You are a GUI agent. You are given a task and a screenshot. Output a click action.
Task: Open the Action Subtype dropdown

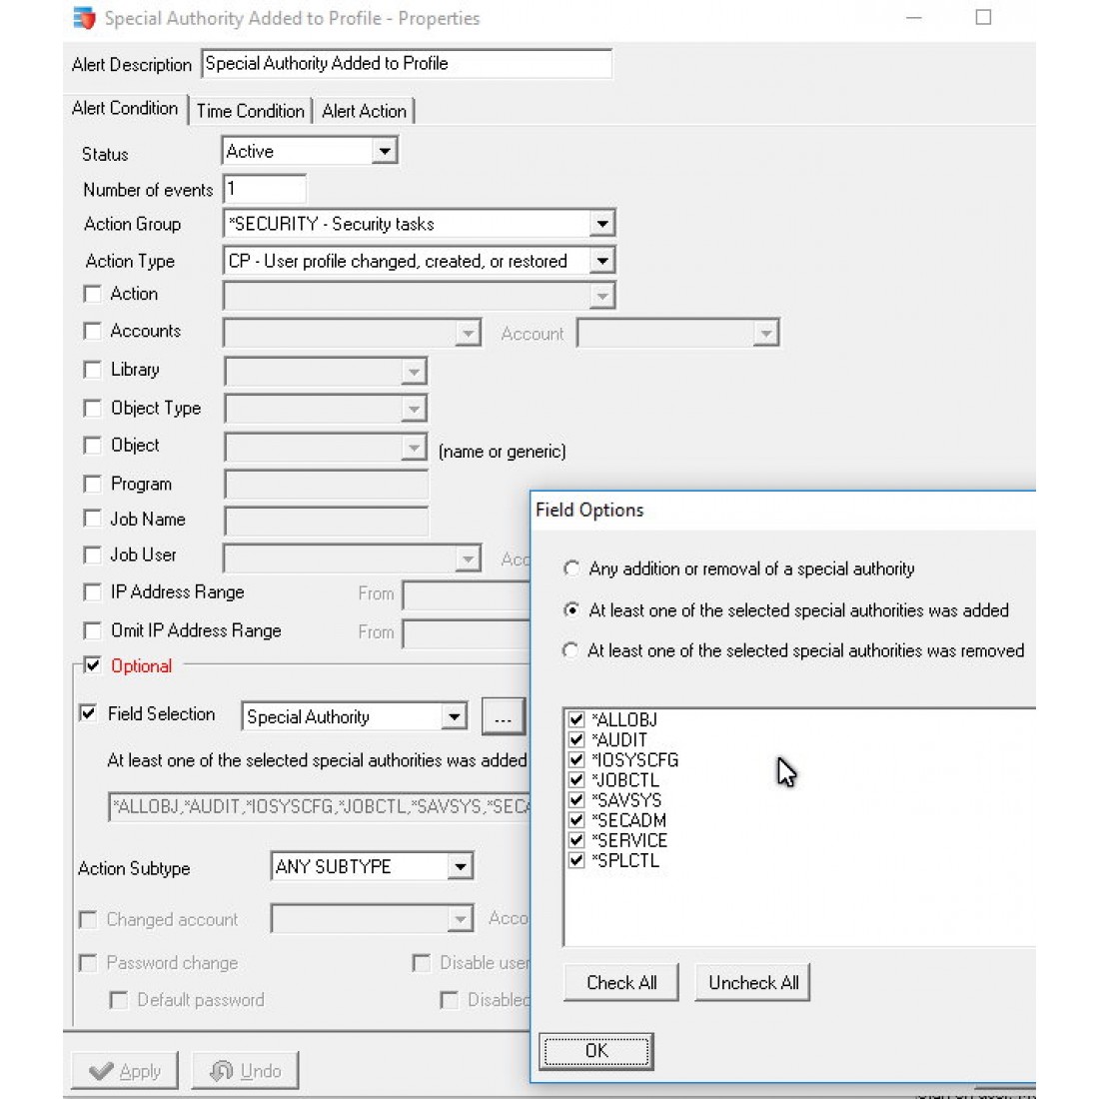(458, 865)
